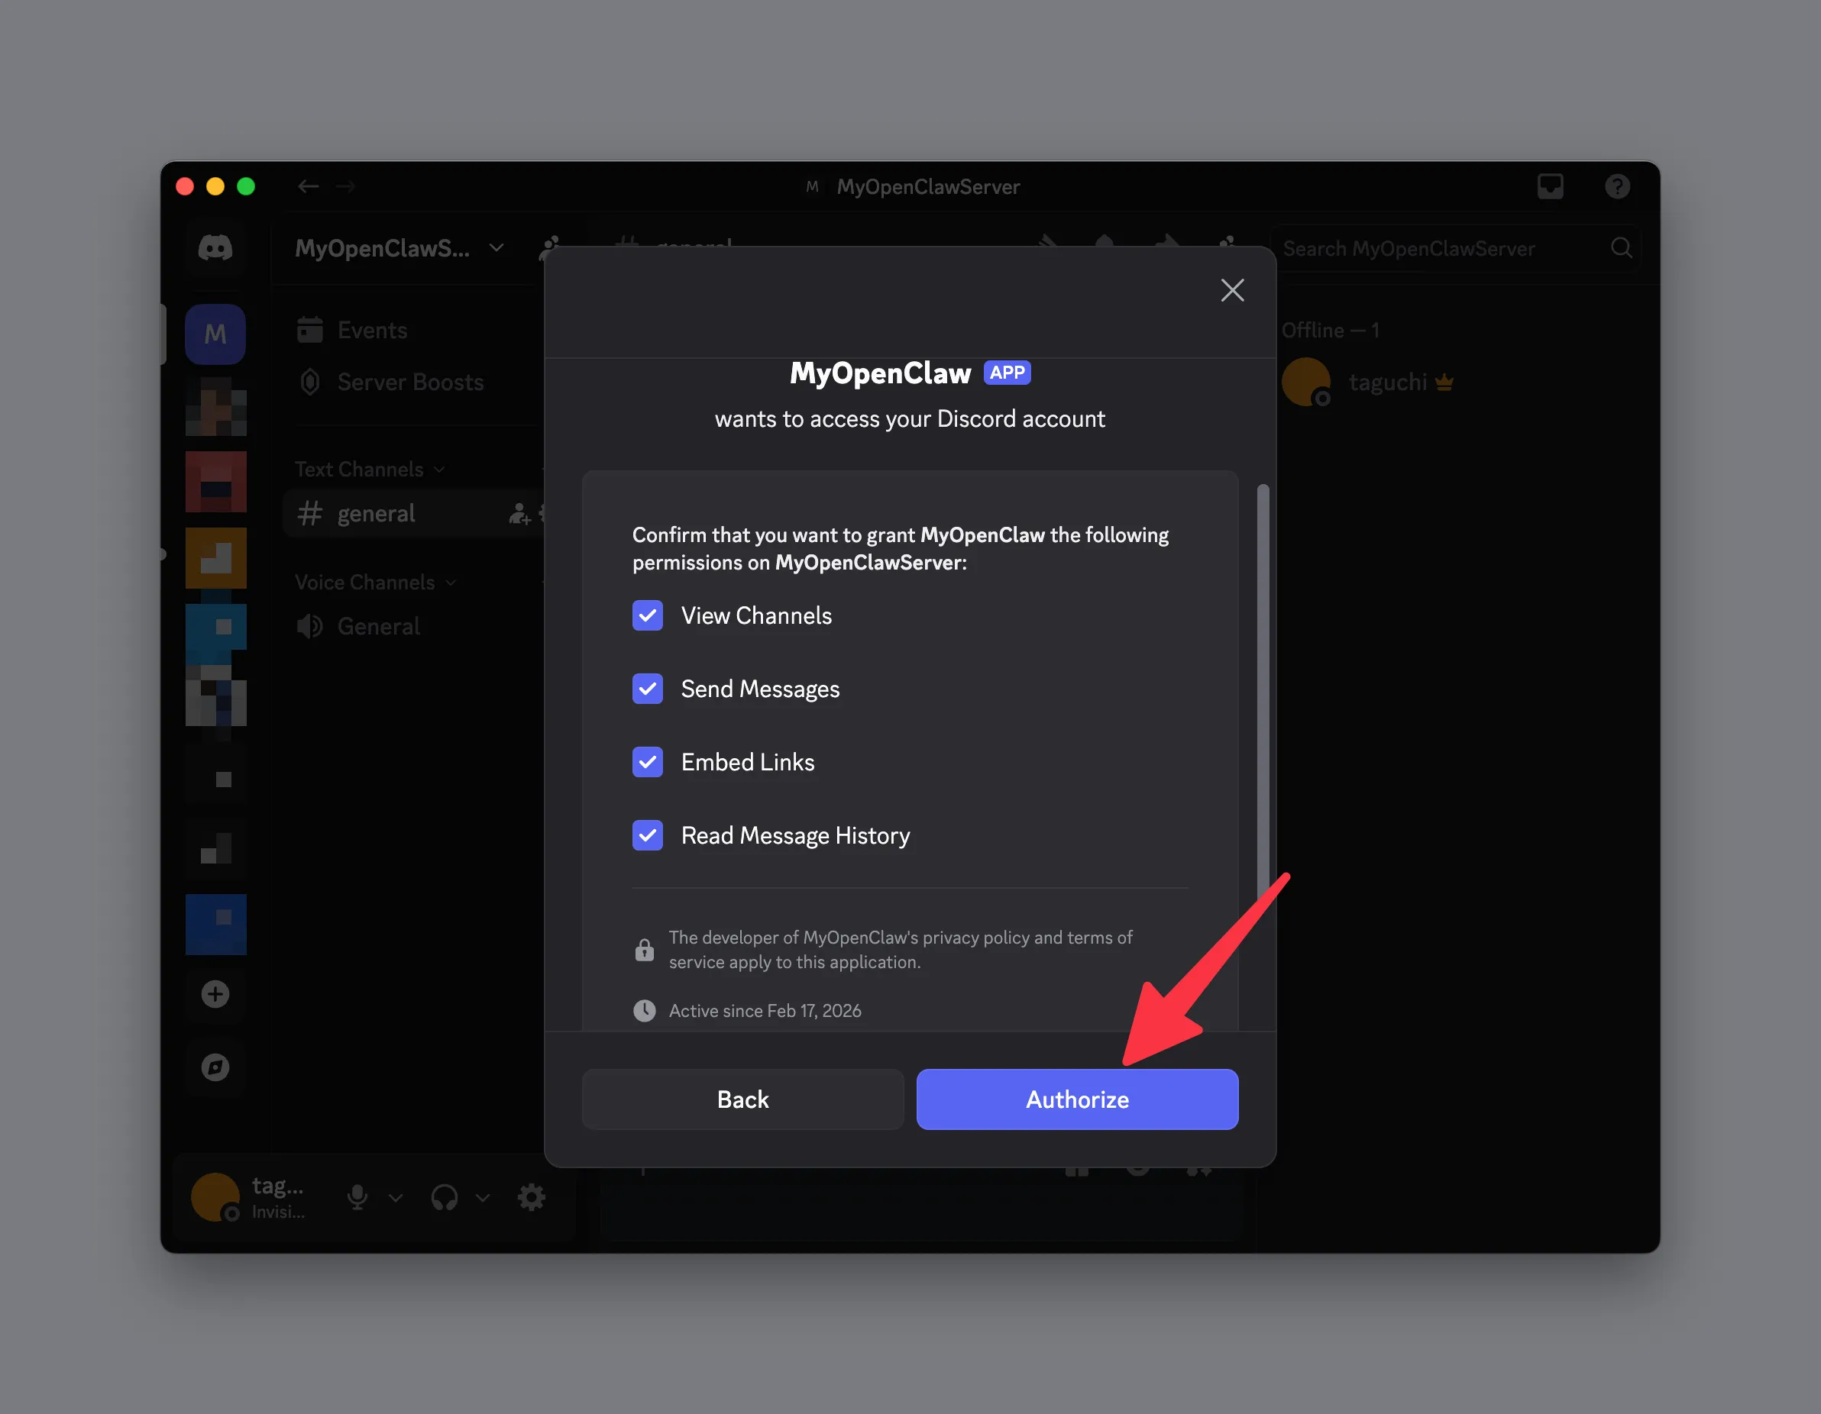
Task: Open Discord help with the question mark icon
Action: pos(1618,186)
